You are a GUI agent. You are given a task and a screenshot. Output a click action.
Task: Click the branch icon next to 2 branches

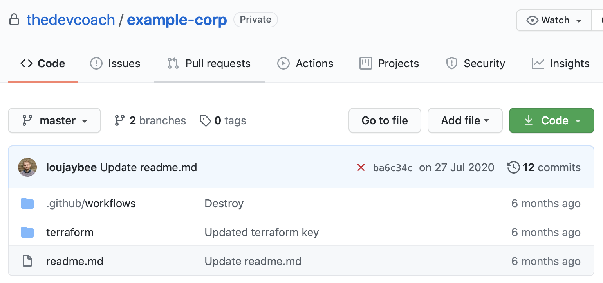click(x=119, y=120)
